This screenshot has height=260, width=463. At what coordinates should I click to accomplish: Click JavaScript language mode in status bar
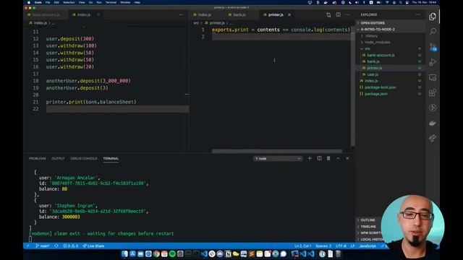tap(368, 246)
